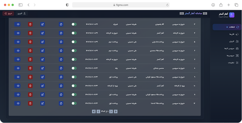
Task: Switch off the toggle in row 9
Action: [74, 77]
